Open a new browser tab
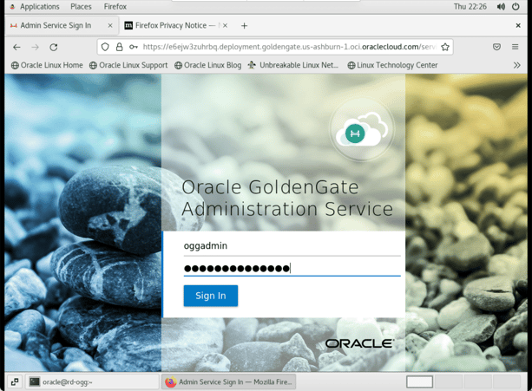532x391 pixels. 244,26
